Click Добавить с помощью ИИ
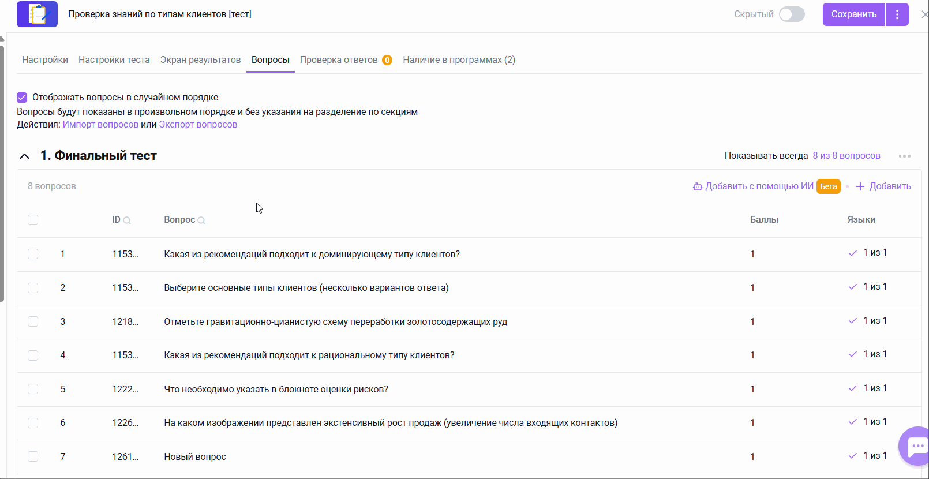The height and width of the screenshot is (479, 929). (759, 186)
